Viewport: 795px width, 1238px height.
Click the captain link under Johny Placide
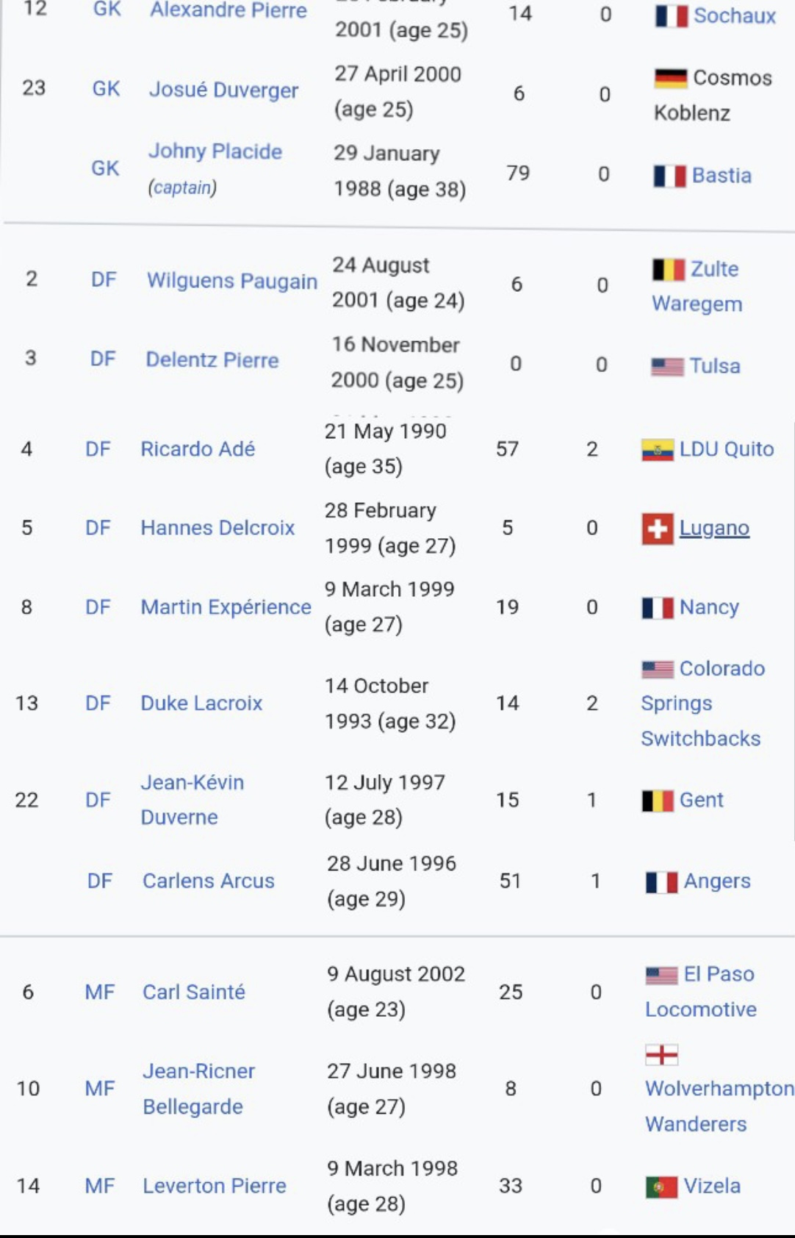(x=182, y=187)
